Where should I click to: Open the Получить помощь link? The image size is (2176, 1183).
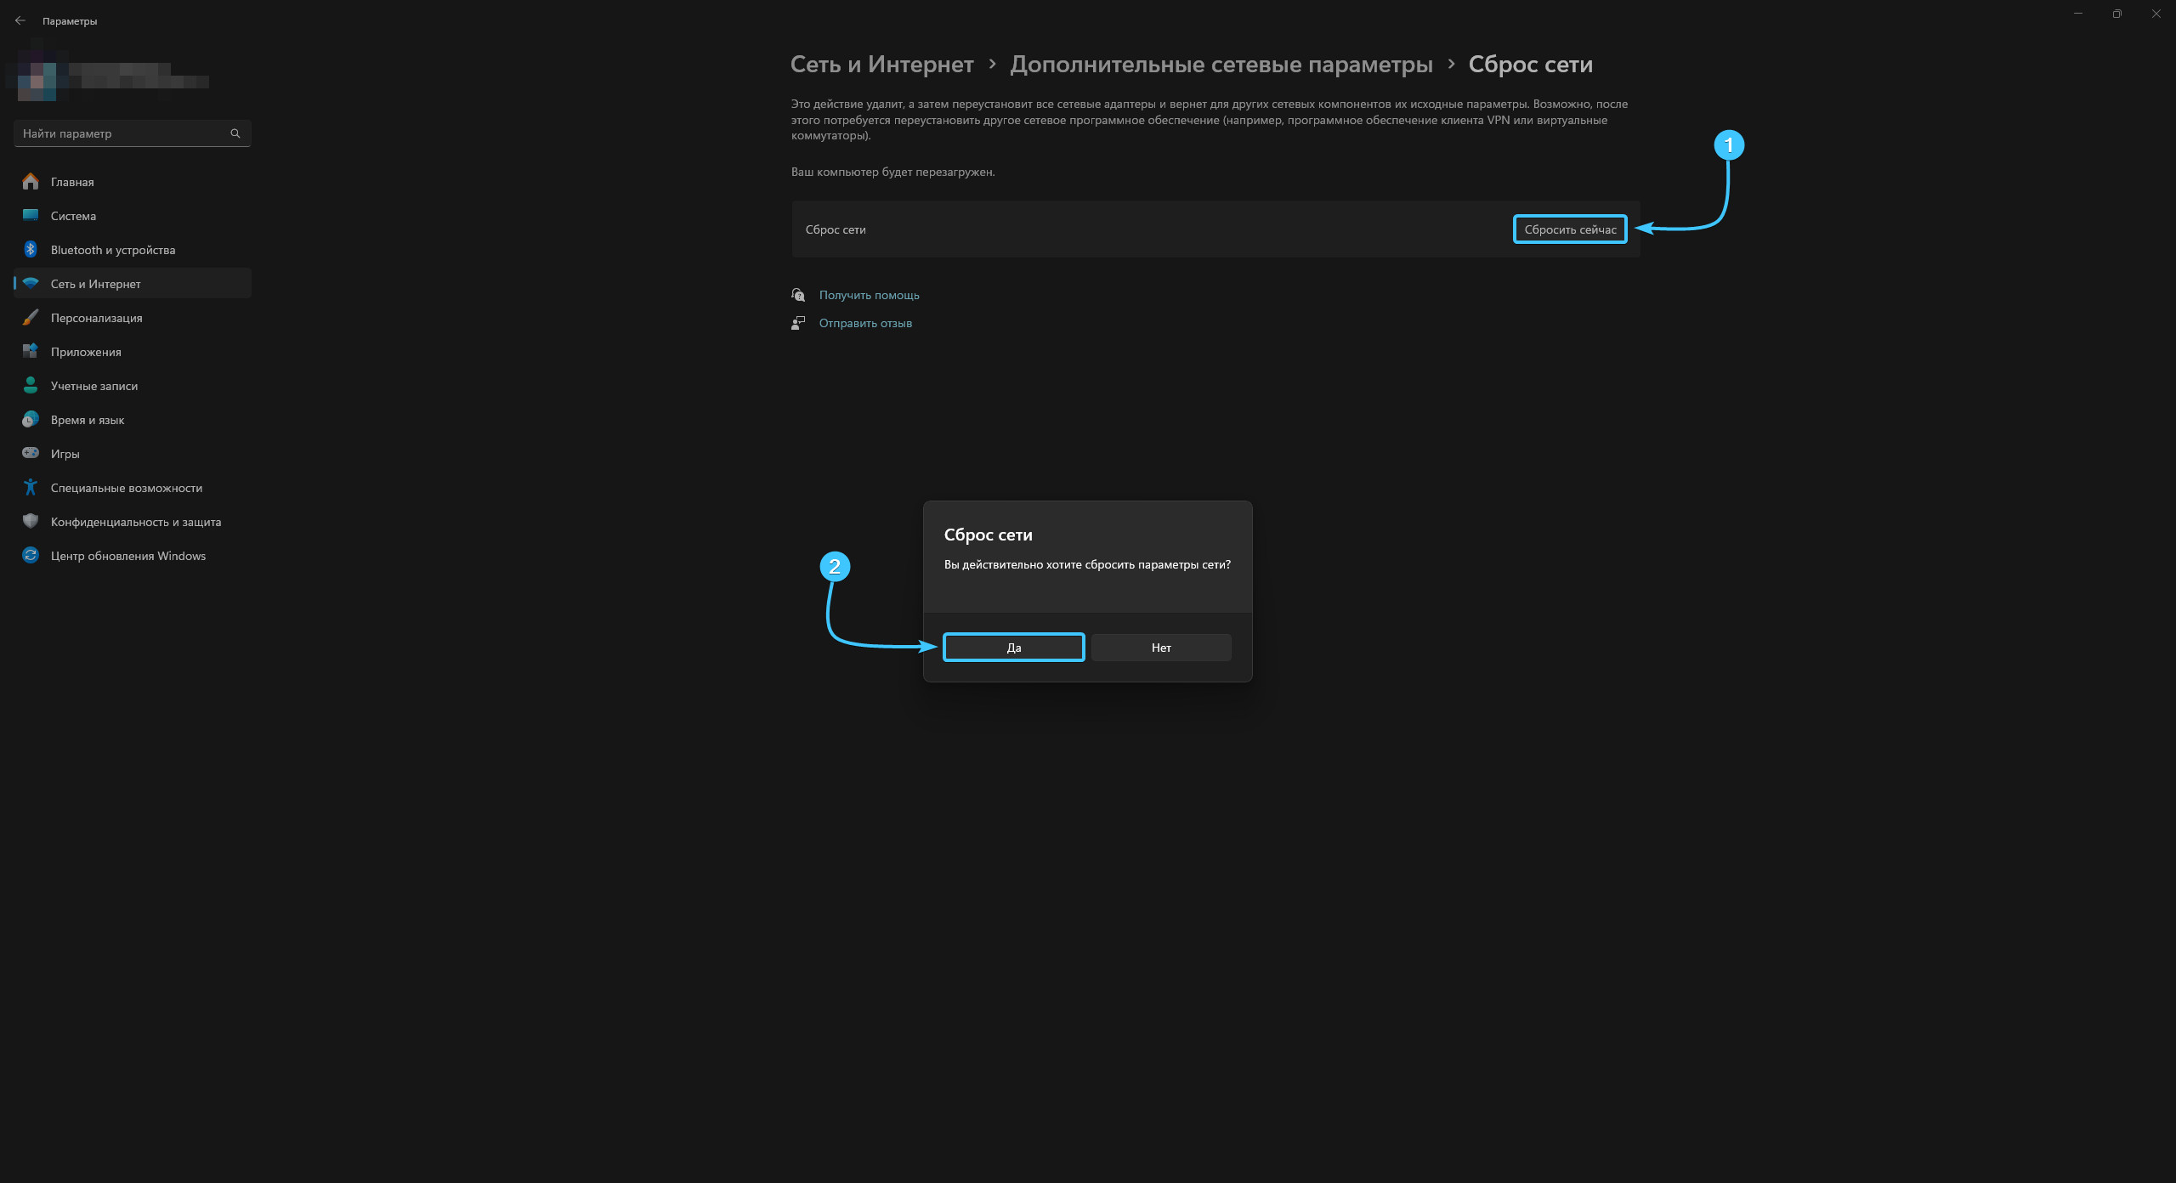[869, 295]
